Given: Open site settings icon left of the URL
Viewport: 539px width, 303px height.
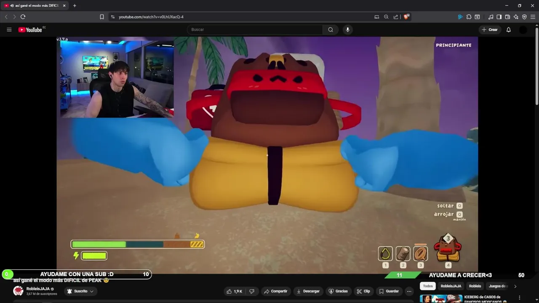Looking at the screenshot, I should pos(112,17).
